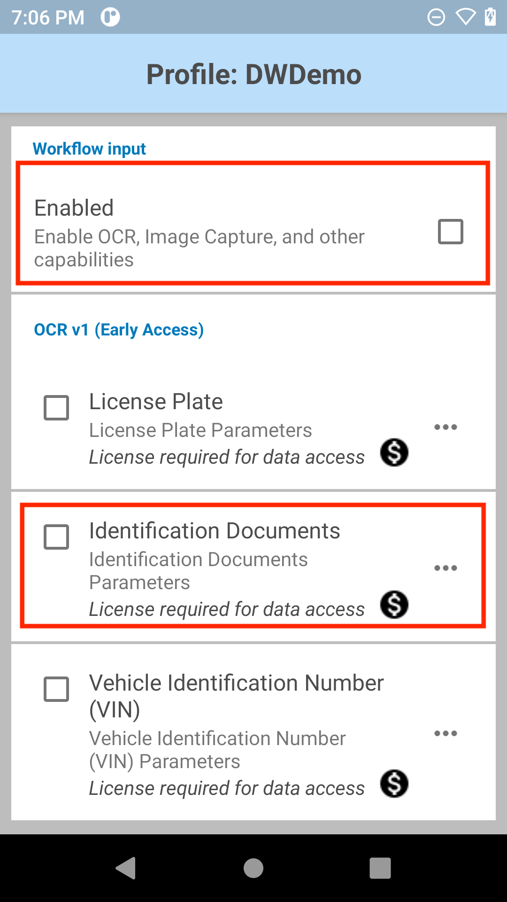This screenshot has height=902, width=507.
Task: Enable the Workflow input checkbox
Action: coord(451,232)
